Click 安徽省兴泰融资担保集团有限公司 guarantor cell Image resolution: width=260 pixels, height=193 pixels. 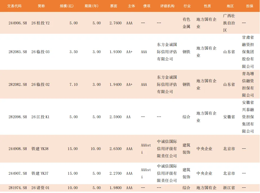click(x=248, y=117)
